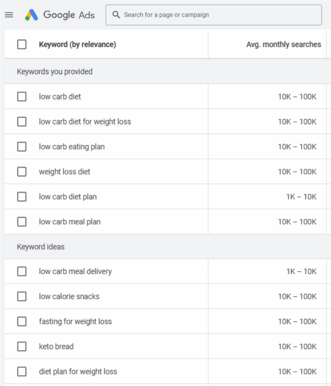Tick the 'weight loss diet' checkbox
The image size is (331, 386).
point(22,172)
